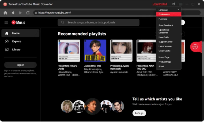
Task: Click the lock icon in address bar
Action: pyautogui.click(x=36, y=13)
